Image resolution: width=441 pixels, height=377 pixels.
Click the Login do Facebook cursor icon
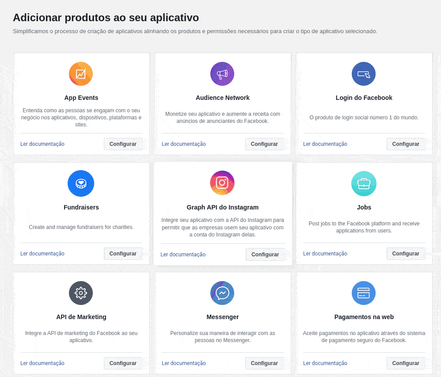(364, 74)
